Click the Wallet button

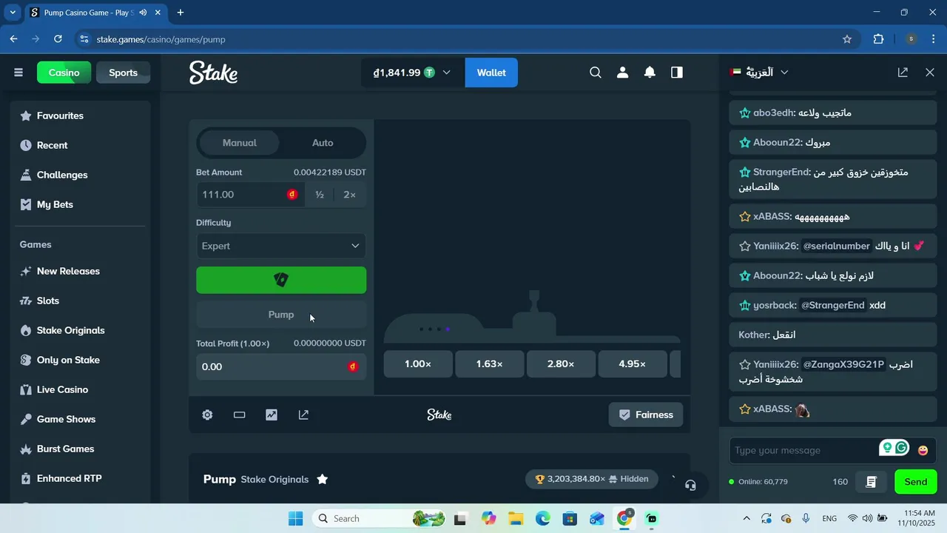point(491,73)
